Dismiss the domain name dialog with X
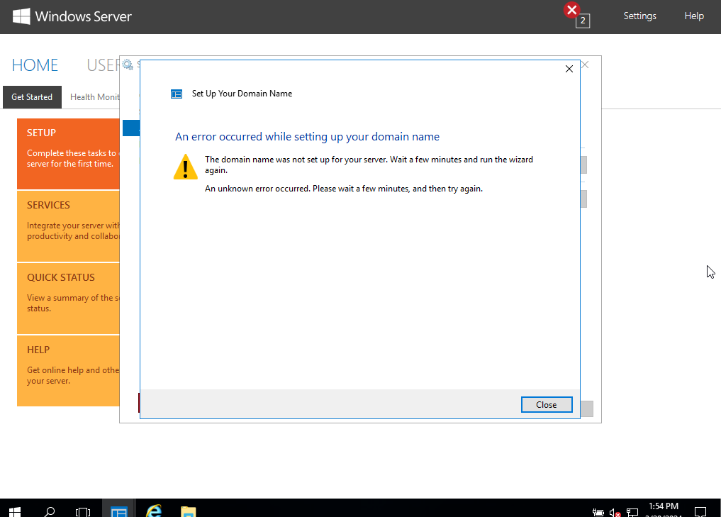Image resolution: width=721 pixels, height=517 pixels. coord(569,69)
